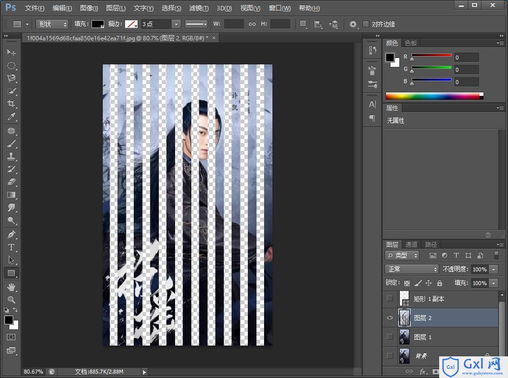Select the Elliptical Marquee tool
The image size is (508, 378).
[x=11, y=65]
